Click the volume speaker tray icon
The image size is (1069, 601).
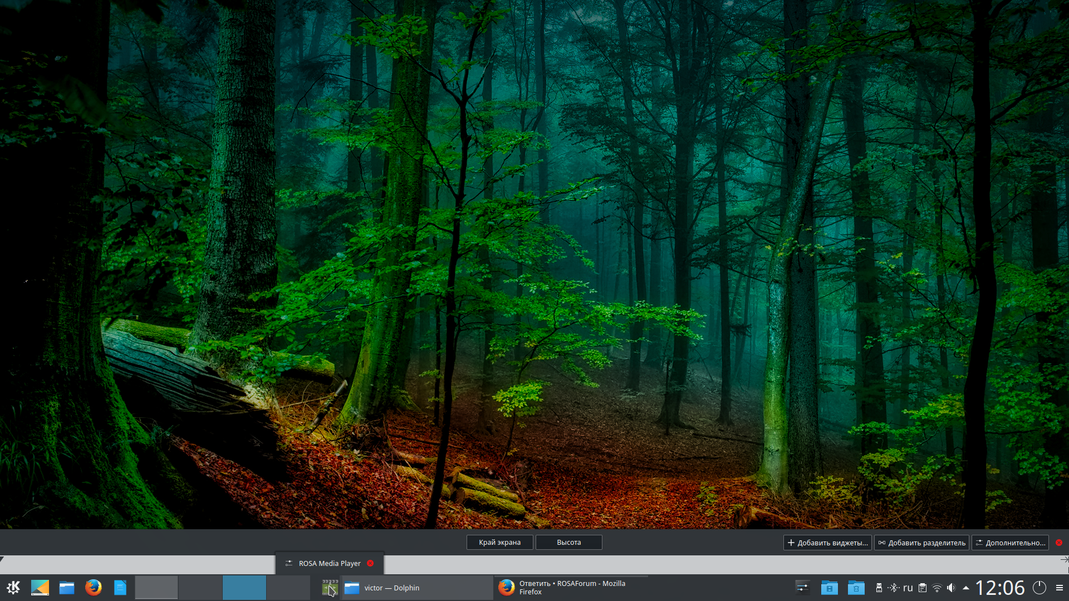coord(951,588)
